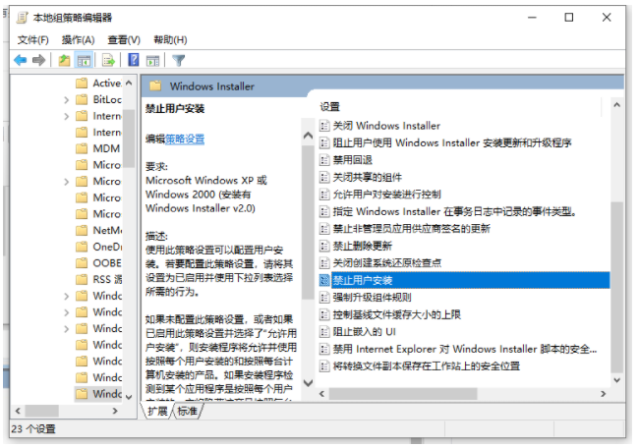This screenshot has width=639, height=448.
Task: Click the 策略设置 edit link
Action: coord(185,140)
